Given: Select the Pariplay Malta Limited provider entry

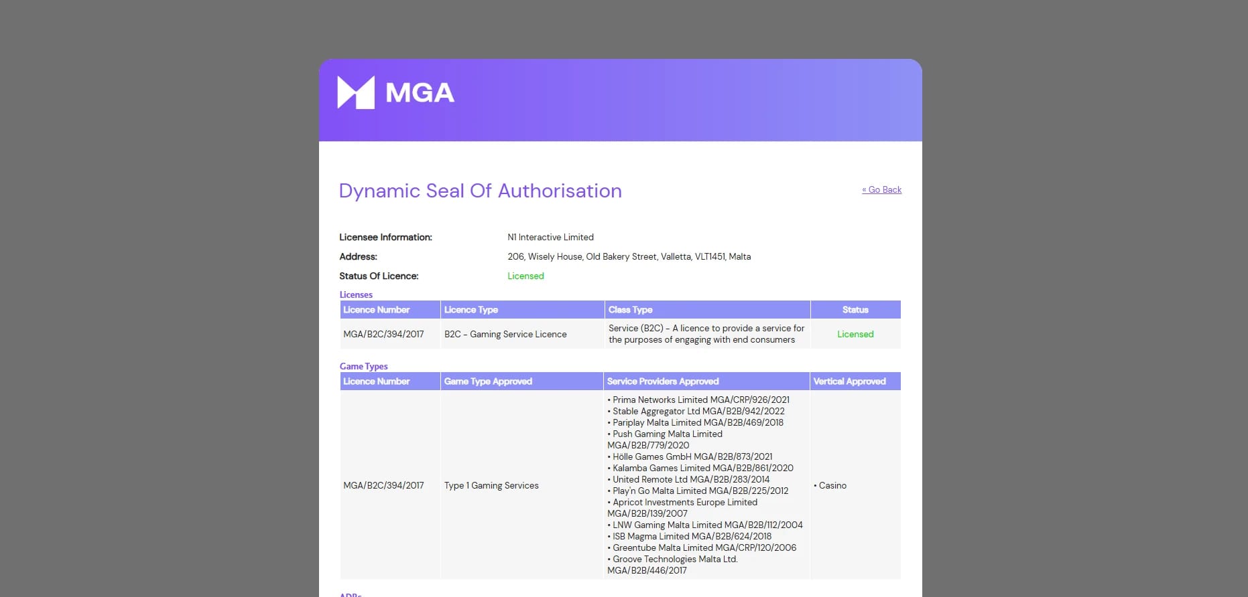Looking at the screenshot, I should 695,422.
